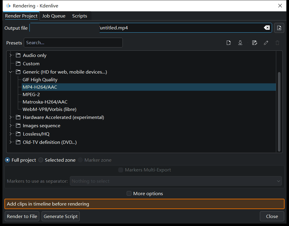Select the MP4-H264/AAC preset
Viewport: 289px width, 226px height.
click(x=149, y=87)
